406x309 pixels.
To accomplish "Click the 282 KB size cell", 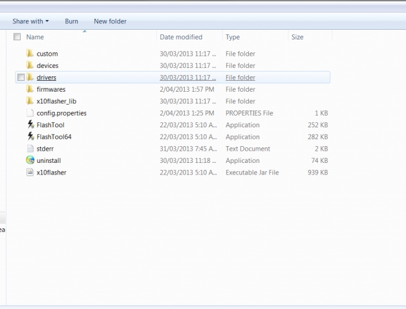I will (317, 137).
